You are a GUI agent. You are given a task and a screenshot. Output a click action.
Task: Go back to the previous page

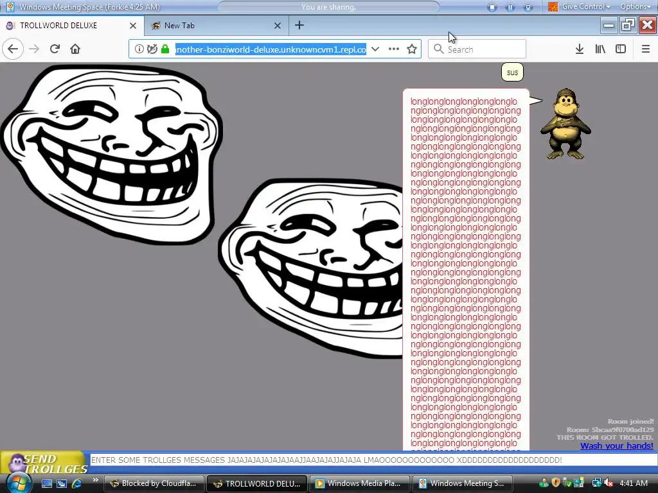(x=13, y=49)
